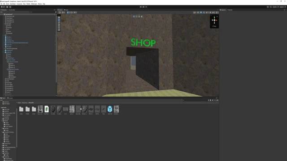Select the Move tool in the scene tools overlay
The width and height of the screenshot is (287, 161).
tap(59, 20)
